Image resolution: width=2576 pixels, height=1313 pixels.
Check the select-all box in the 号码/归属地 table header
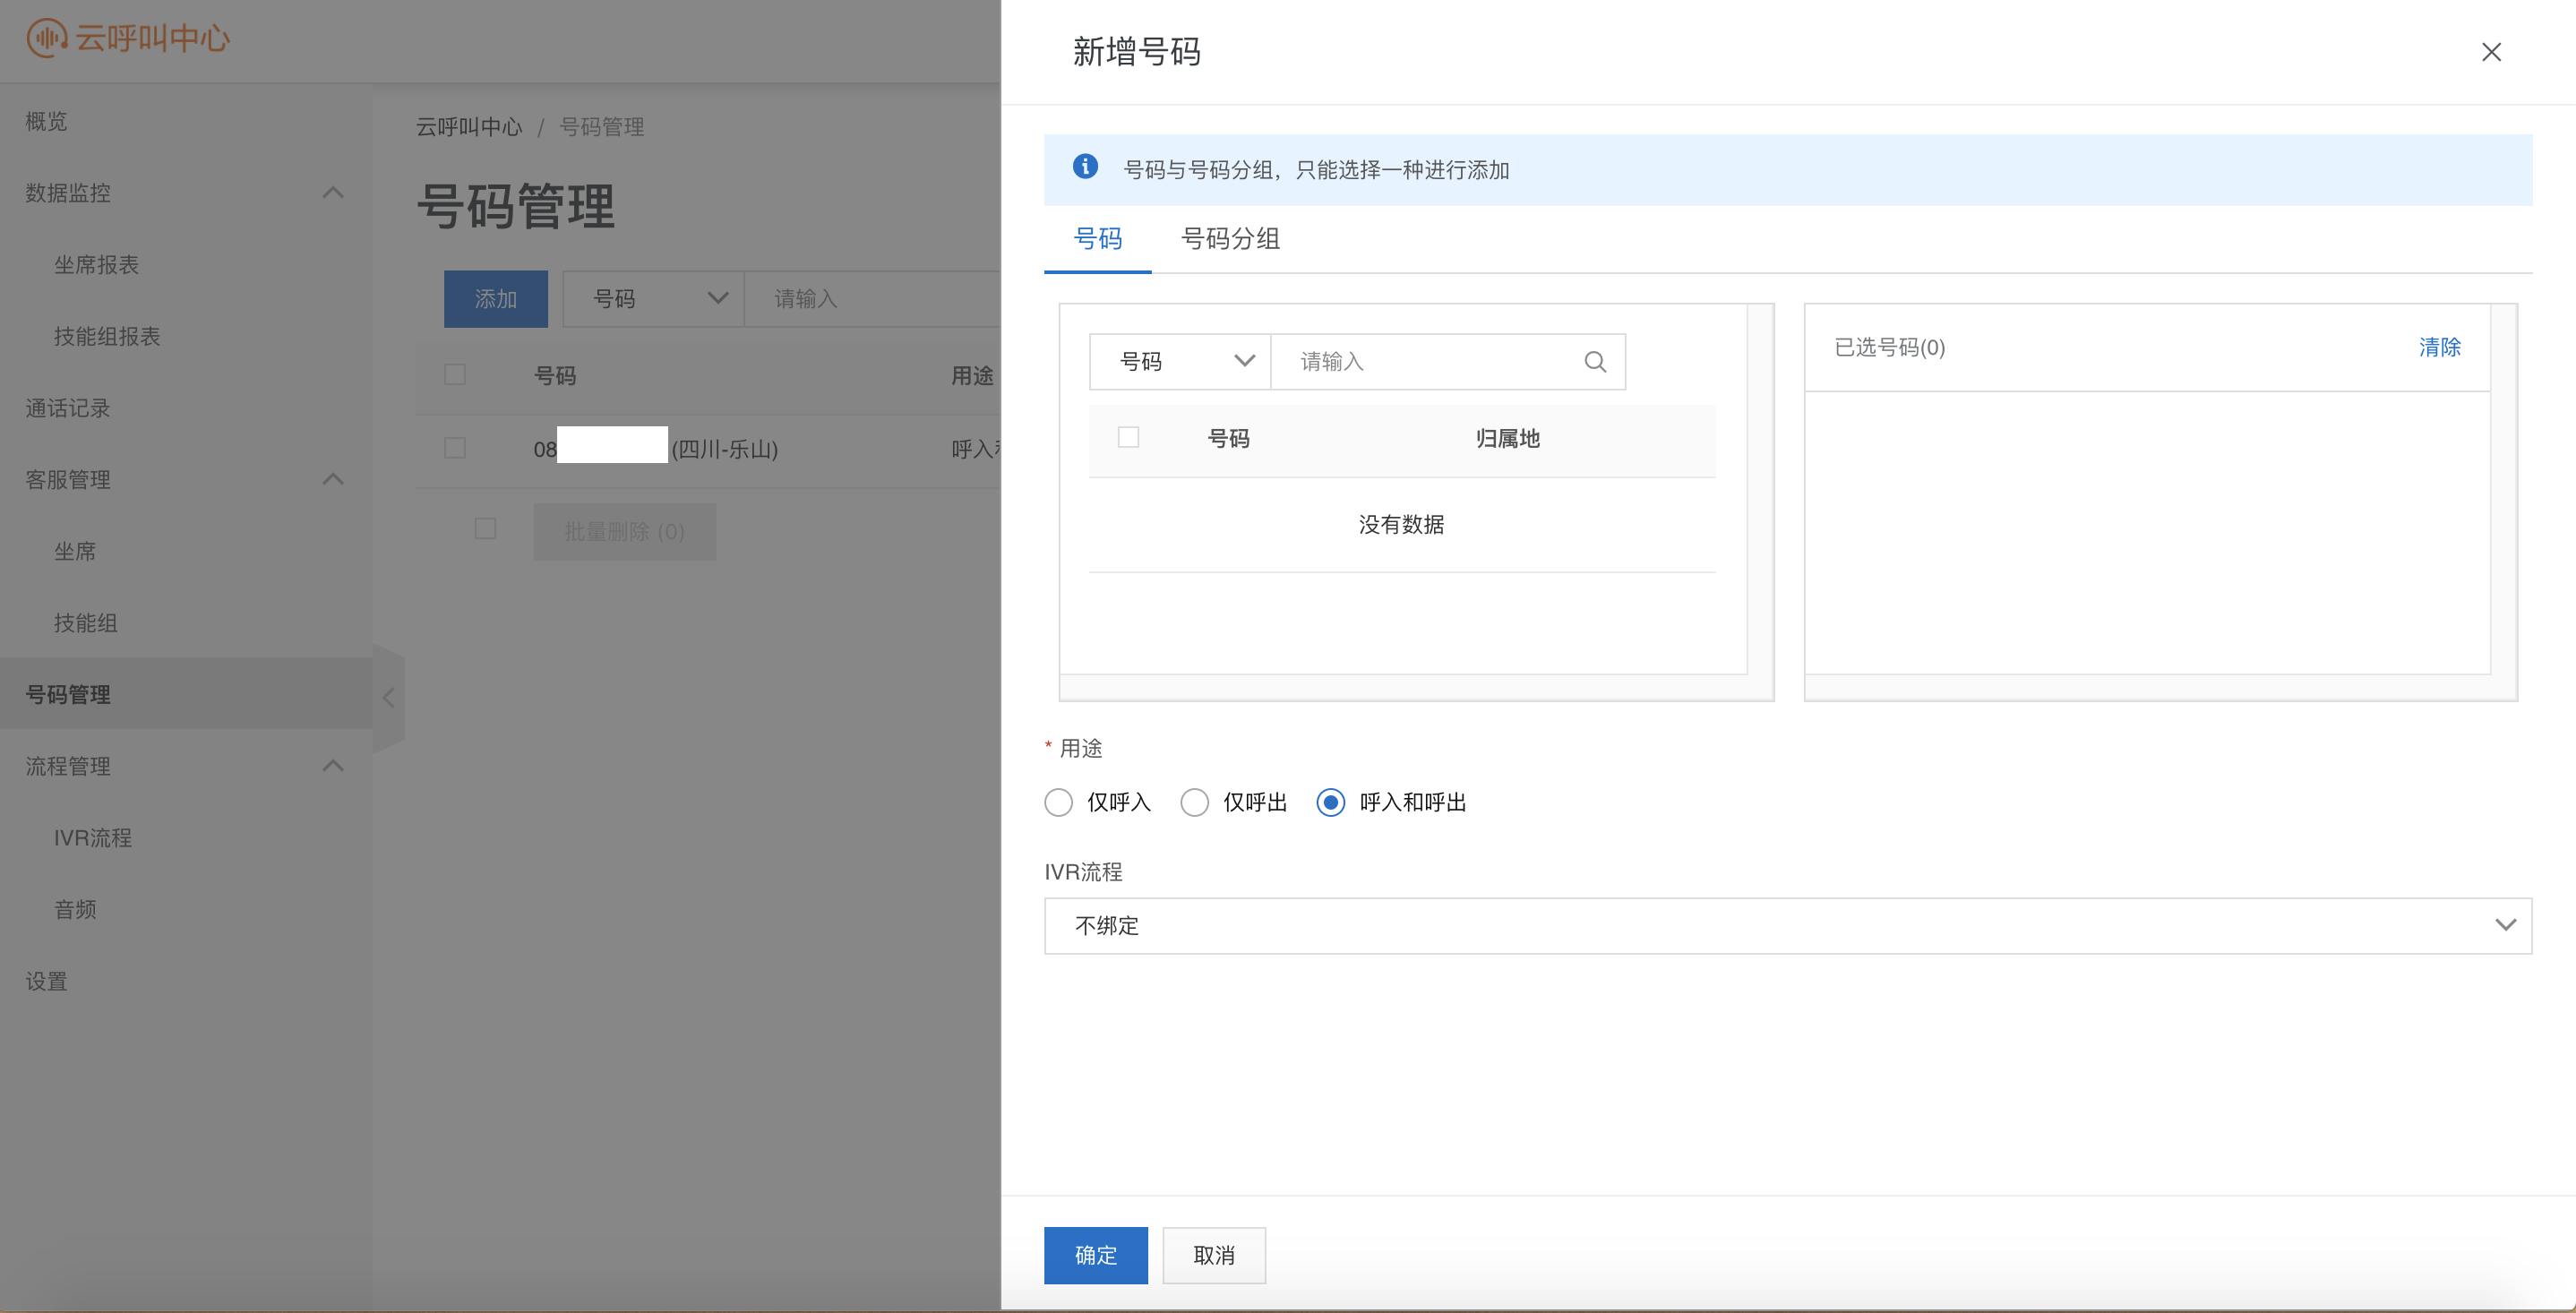(x=1128, y=438)
